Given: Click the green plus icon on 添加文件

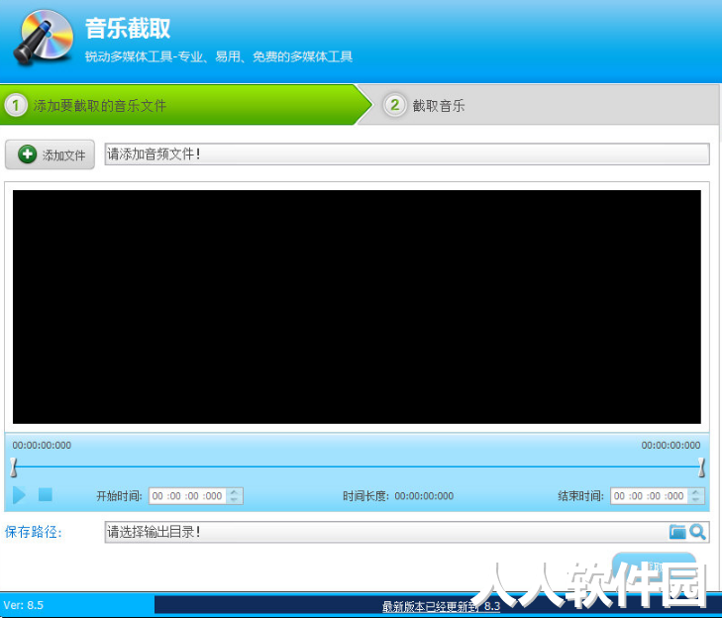Looking at the screenshot, I should (x=27, y=154).
